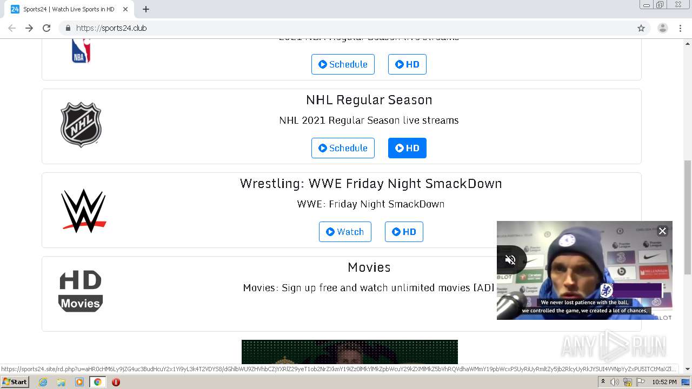Open the NHL HD stream button
This screenshot has width=692, height=389.
[x=407, y=148]
